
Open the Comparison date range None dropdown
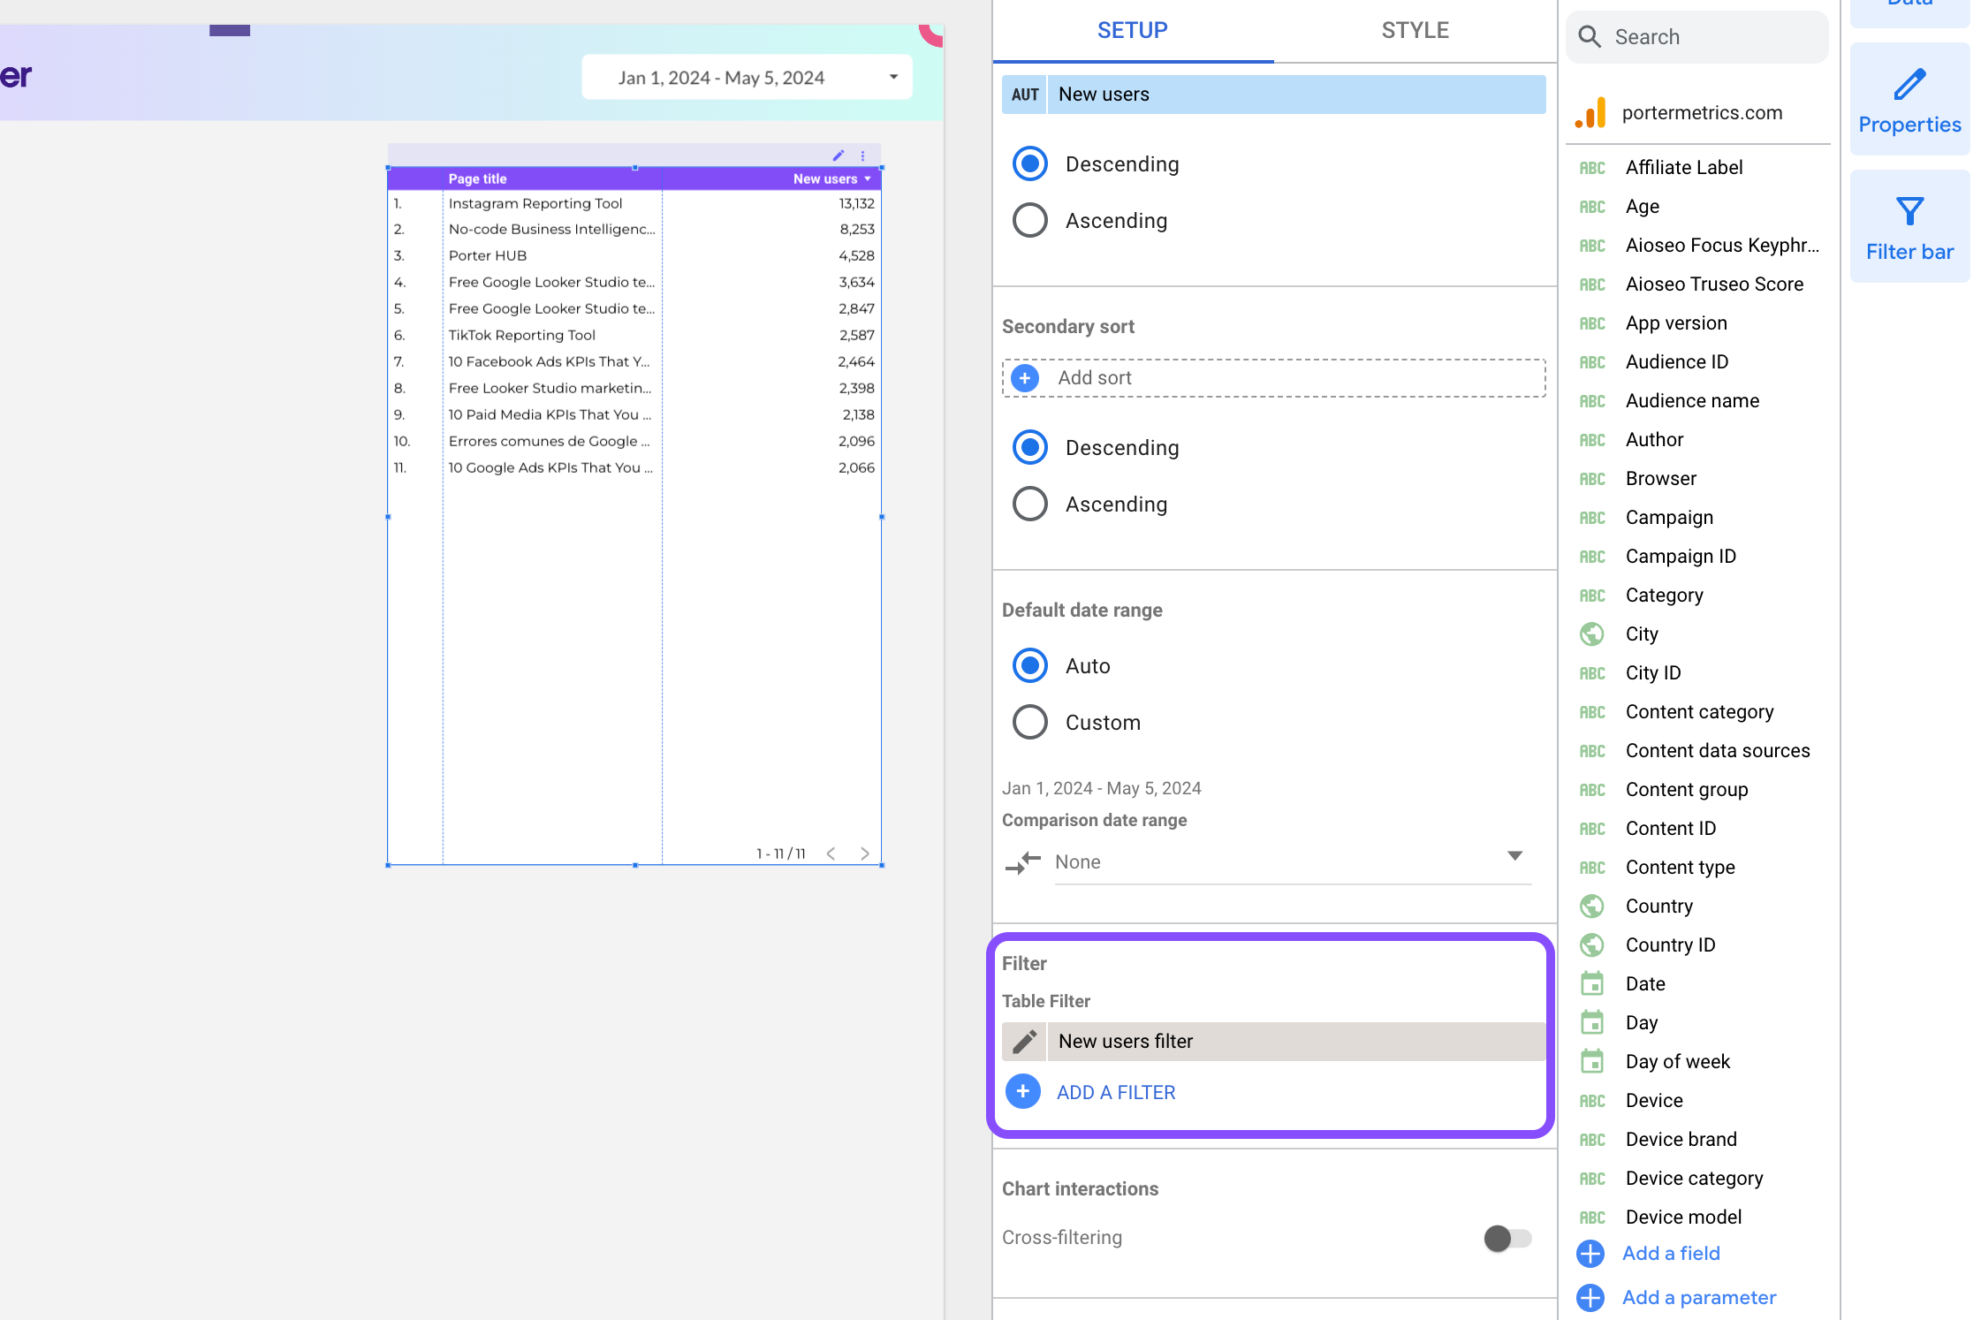click(x=1294, y=862)
